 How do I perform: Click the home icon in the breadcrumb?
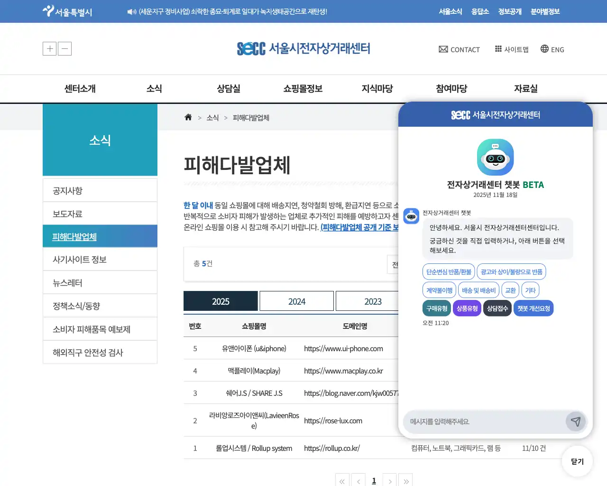pos(188,117)
